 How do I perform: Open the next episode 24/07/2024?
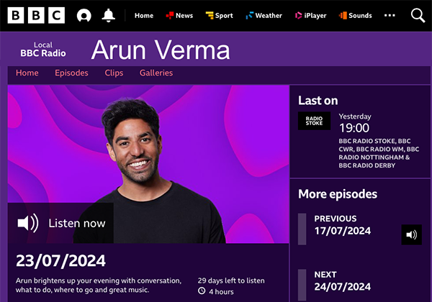pyautogui.click(x=343, y=281)
